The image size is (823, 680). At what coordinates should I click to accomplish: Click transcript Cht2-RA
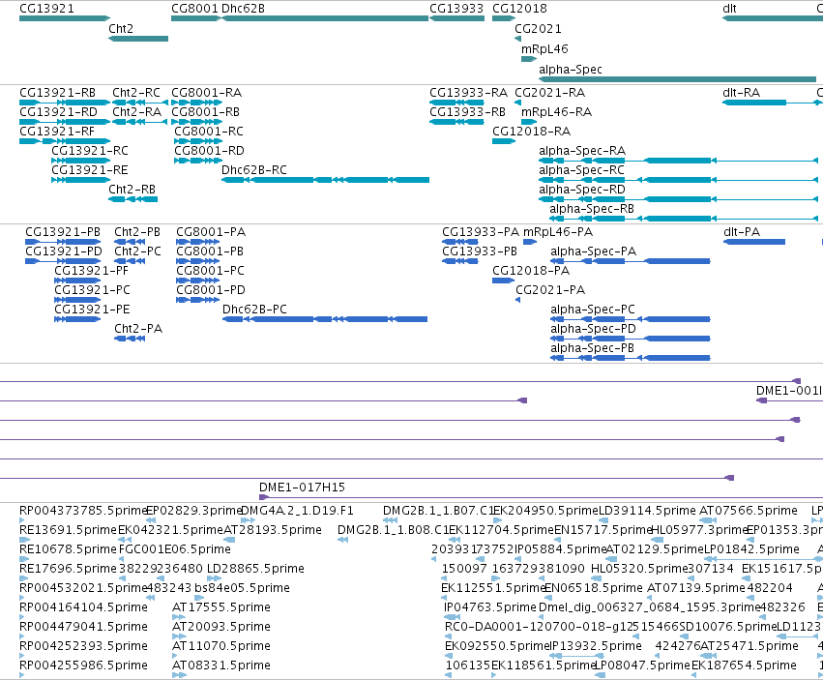pos(140,122)
